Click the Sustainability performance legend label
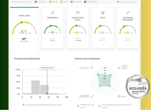Viewport: 151px width, 110px height. (x=22, y=2)
